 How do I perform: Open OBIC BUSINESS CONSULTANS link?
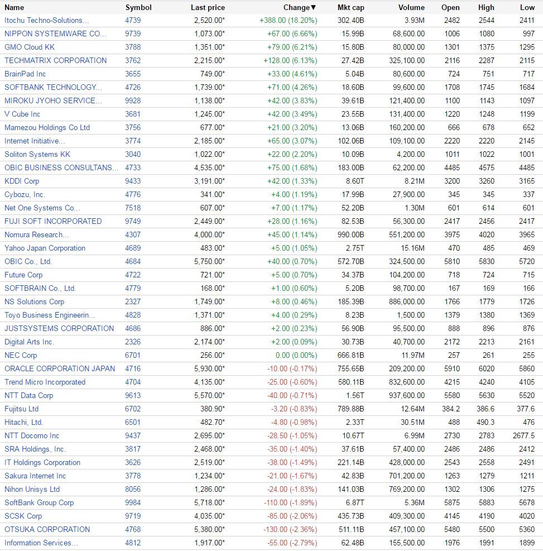pyautogui.click(x=61, y=167)
